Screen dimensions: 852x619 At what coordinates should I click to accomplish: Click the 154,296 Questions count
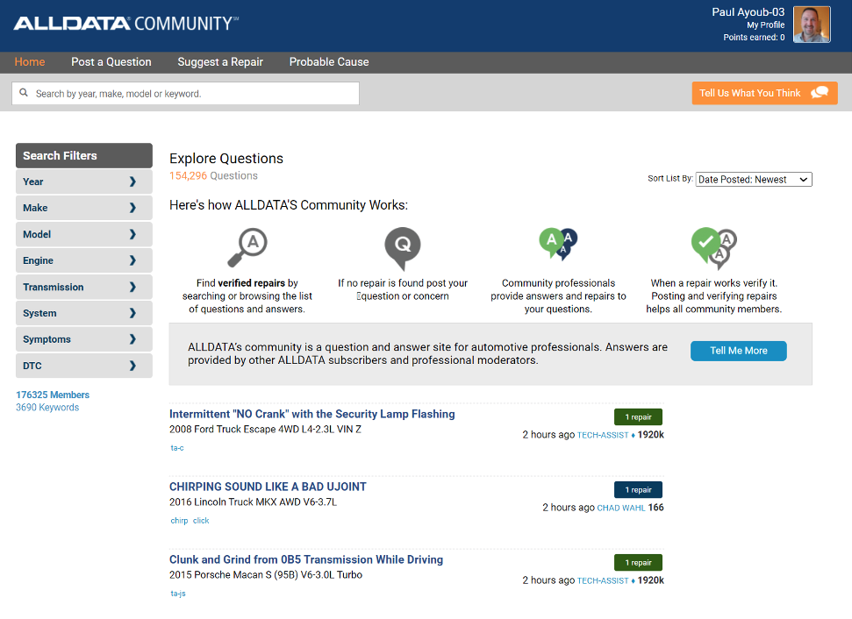[x=213, y=176]
